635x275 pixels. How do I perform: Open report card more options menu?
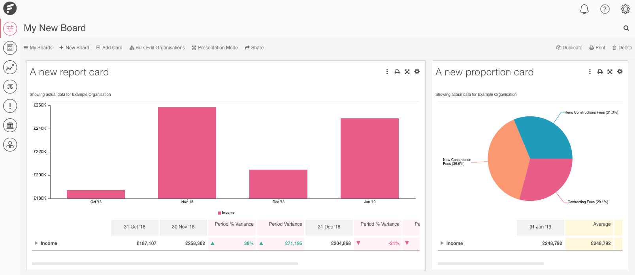(x=387, y=71)
